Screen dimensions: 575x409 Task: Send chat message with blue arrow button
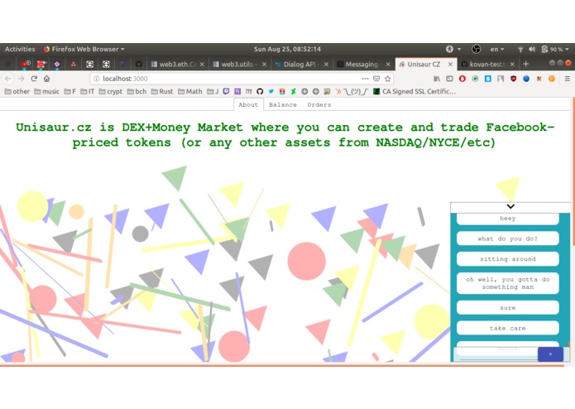click(550, 354)
